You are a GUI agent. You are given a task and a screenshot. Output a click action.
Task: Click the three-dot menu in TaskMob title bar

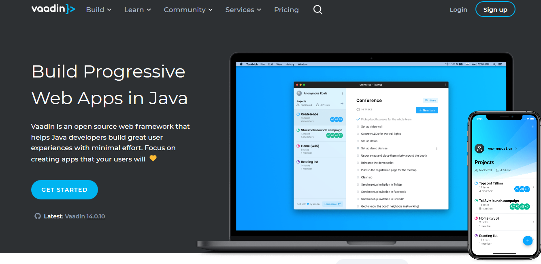(x=445, y=85)
